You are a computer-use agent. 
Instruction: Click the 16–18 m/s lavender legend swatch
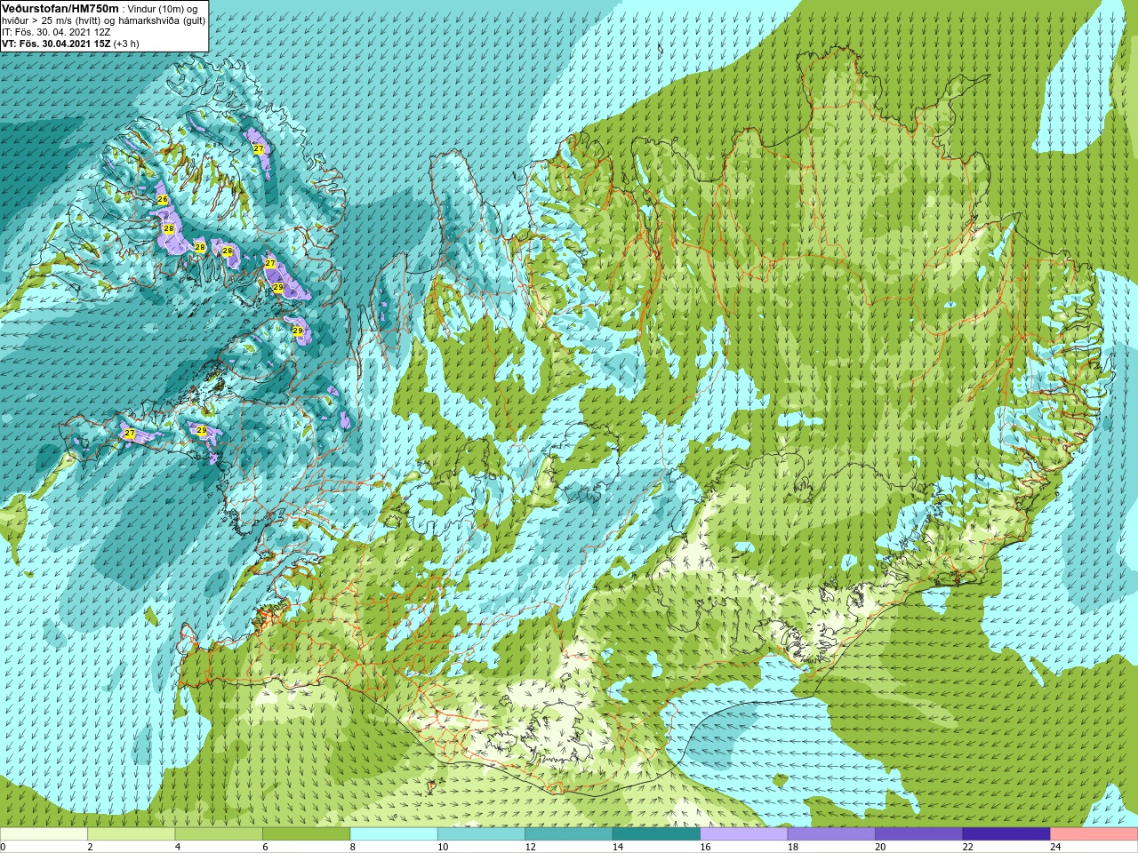tap(744, 834)
